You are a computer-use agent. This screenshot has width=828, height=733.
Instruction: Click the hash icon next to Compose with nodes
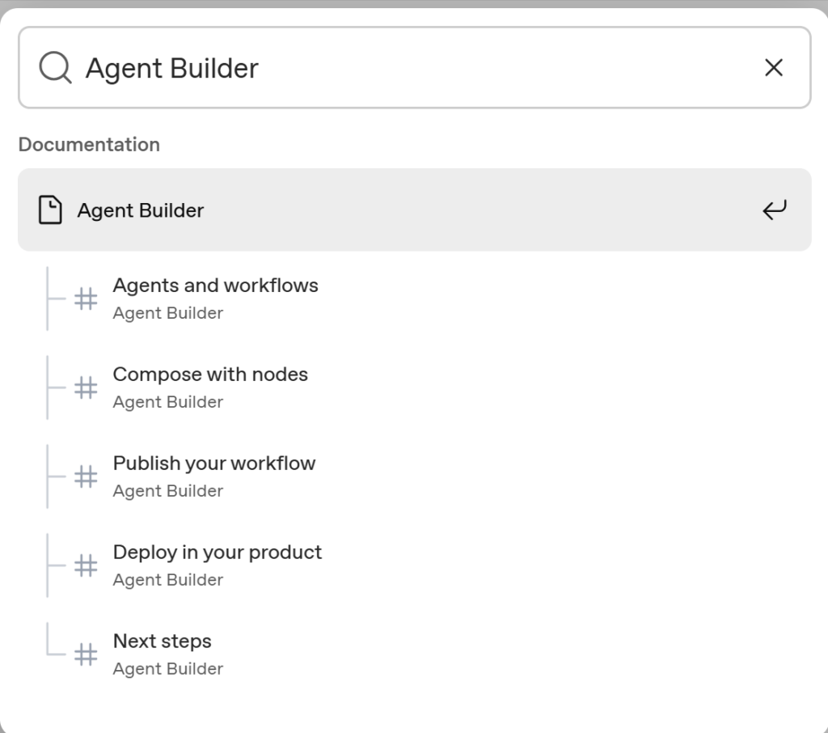[86, 388]
